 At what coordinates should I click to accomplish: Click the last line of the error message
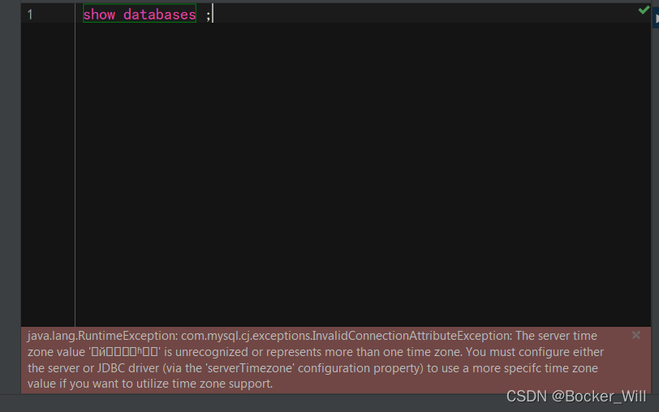(150, 384)
